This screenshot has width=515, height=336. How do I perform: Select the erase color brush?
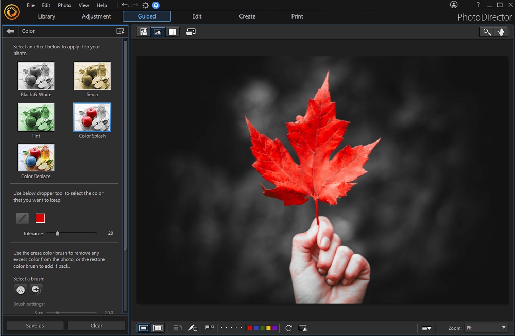(x=21, y=290)
